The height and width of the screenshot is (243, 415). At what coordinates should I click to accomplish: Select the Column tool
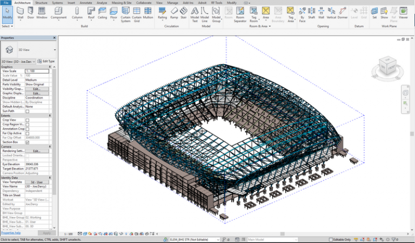tap(77, 13)
